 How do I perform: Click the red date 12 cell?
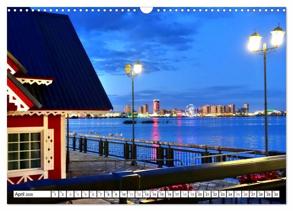139,194
